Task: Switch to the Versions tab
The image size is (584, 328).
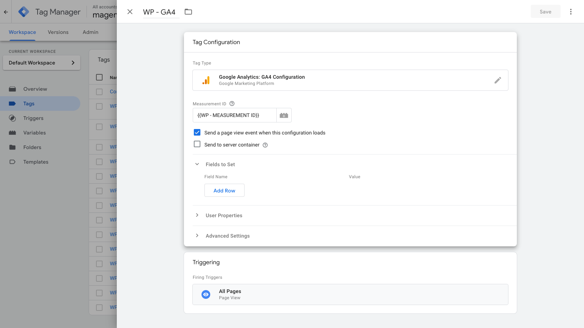Action: pos(58,32)
